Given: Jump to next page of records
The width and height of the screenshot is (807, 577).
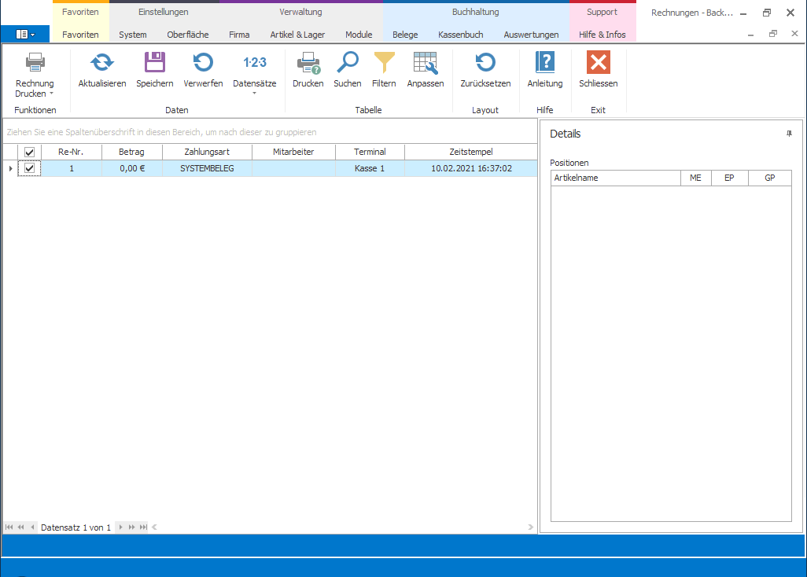Looking at the screenshot, I should (x=132, y=527).
